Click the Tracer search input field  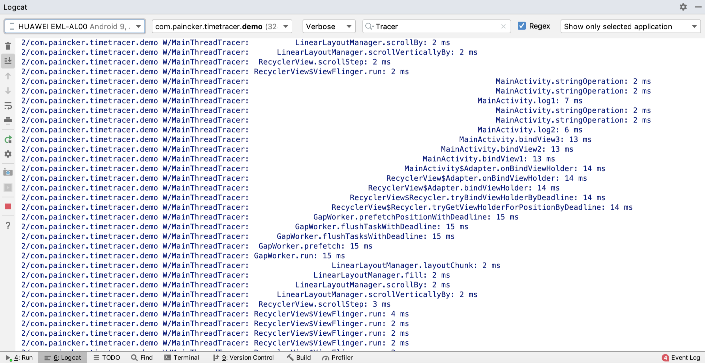(x=434, y=26)
